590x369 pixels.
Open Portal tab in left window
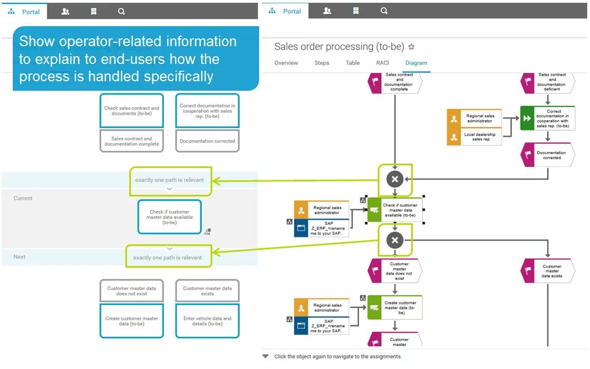click(24, 12)
